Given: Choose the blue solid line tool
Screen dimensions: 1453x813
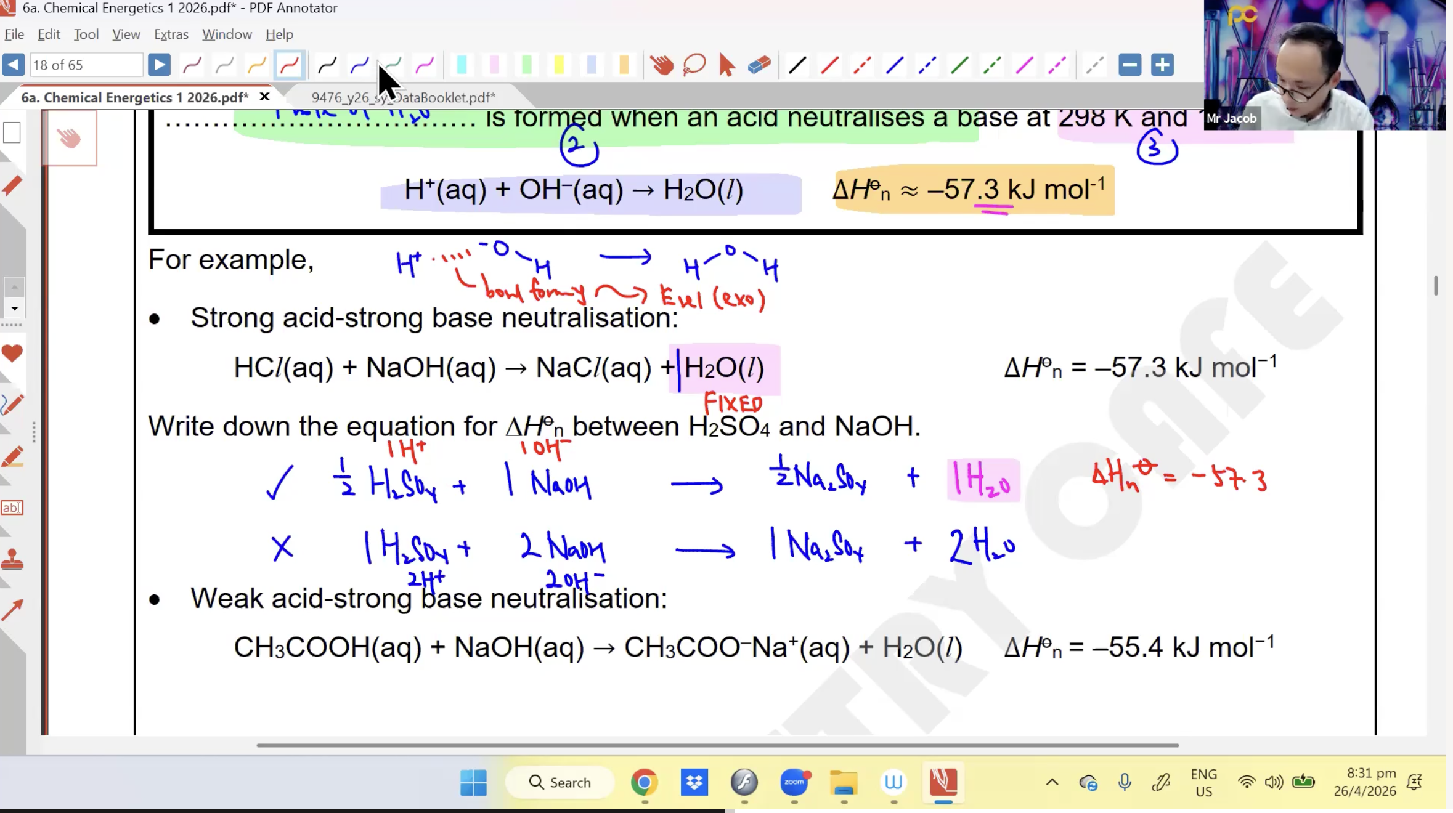Looking at the screenshot, I should (894, 65).
